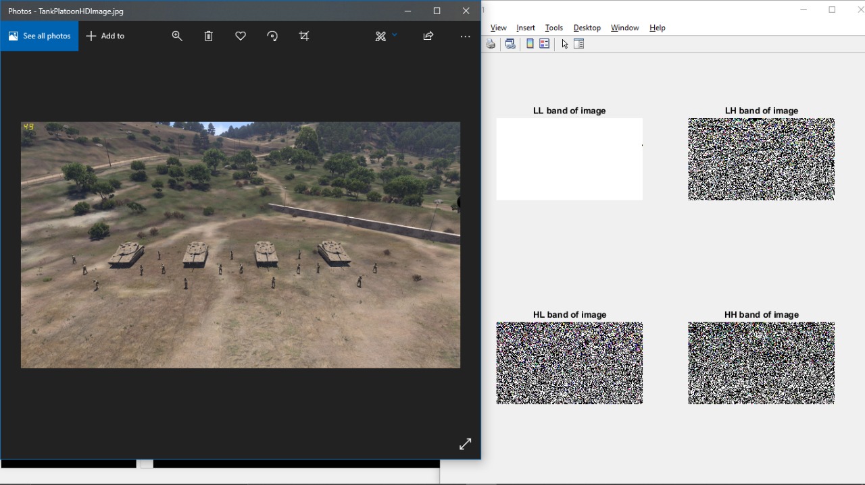
Task: Open the crop tool
Action: click(304, 36)
